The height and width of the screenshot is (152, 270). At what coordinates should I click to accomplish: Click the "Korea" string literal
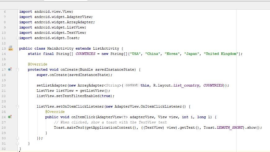172,54
